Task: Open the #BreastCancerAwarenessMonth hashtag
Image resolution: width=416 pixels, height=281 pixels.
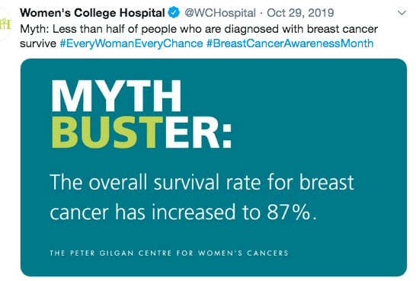Action: coord(290,43)
